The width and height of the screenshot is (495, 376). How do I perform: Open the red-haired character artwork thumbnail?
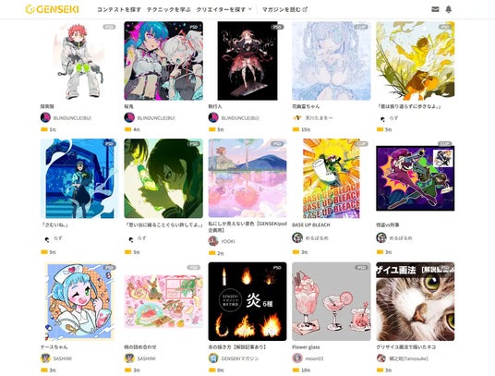coord(79,61)
